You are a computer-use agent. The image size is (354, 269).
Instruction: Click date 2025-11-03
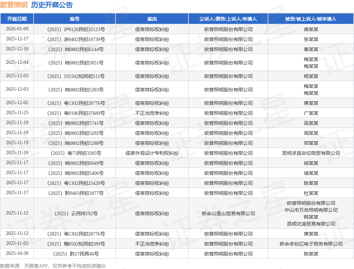pos(17,243)
